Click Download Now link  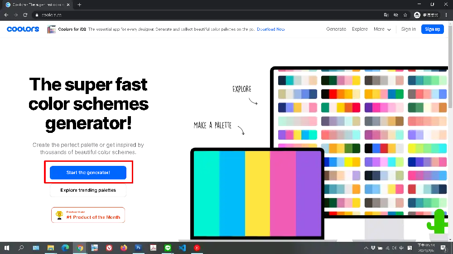[271, 29]
